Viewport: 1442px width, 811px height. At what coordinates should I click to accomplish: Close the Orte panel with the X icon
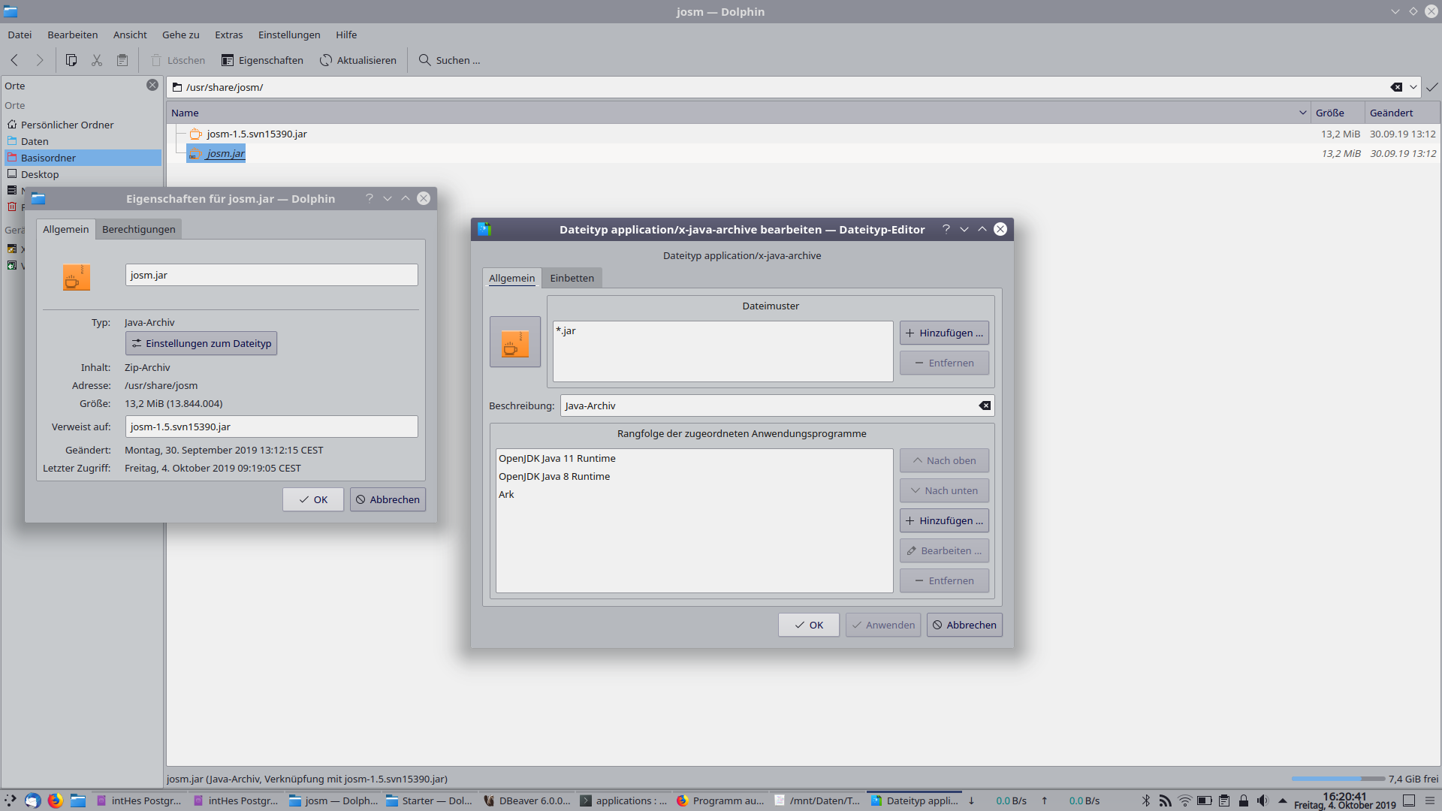point(152,85)
